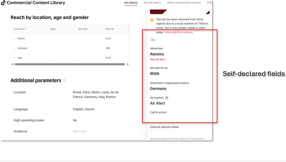Expand the France location row

click(x=15, y=39)
